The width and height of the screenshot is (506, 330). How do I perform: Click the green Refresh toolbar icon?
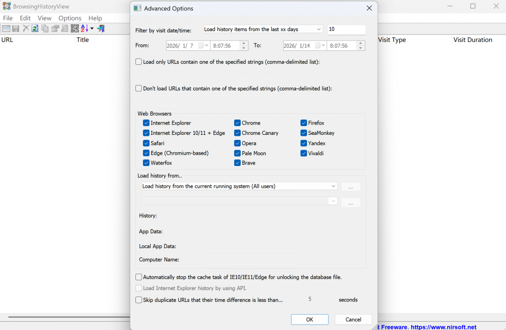(x=35, y=29)
